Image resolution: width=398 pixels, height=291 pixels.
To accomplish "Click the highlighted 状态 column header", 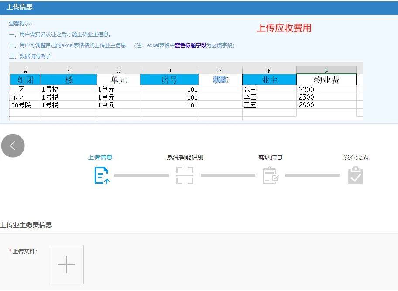I will [x=220, y=80].
